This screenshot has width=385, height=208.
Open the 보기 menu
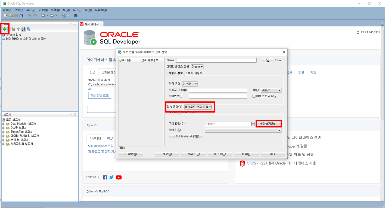[31, 10]
